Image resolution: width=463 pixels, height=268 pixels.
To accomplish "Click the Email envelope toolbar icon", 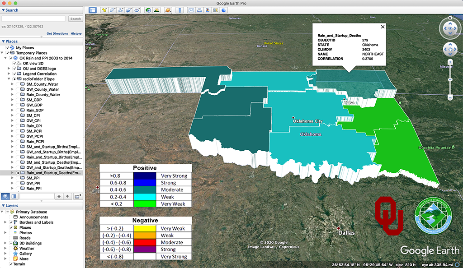I will click(191, 10).
